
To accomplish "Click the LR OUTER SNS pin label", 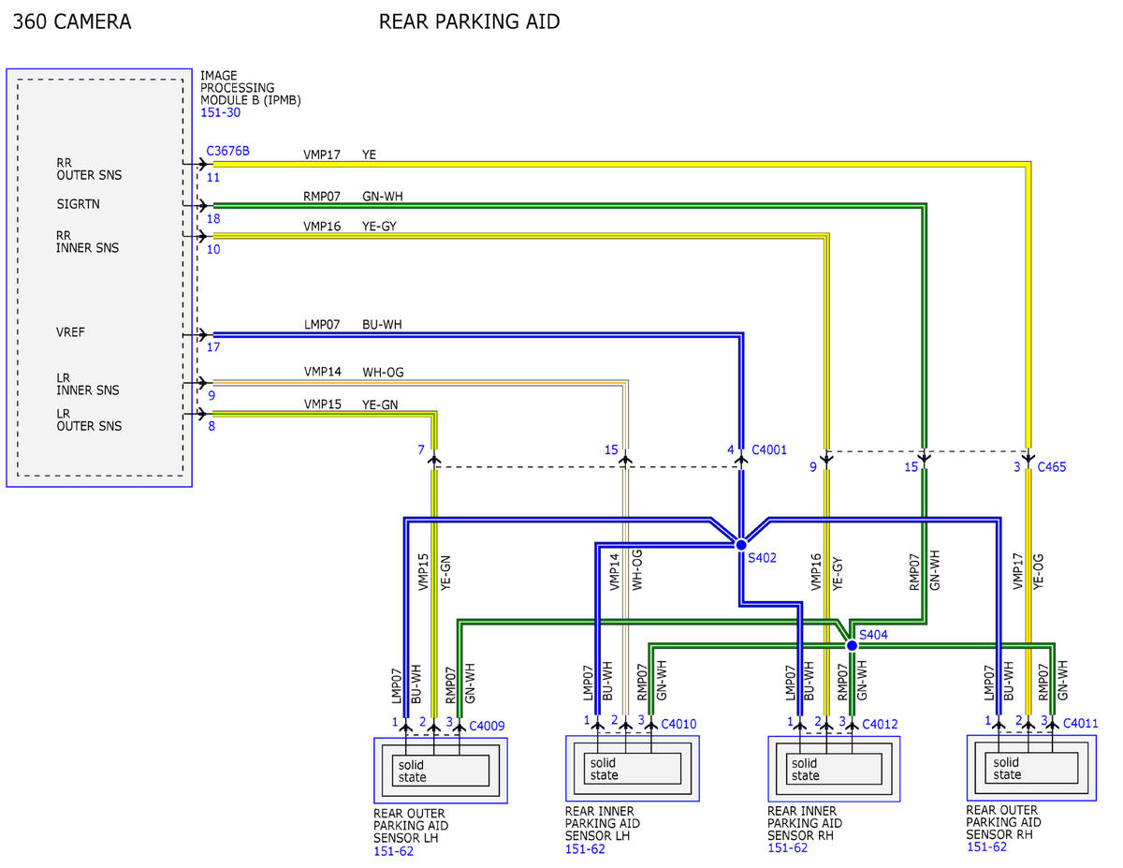I will [x=89, y=419].
